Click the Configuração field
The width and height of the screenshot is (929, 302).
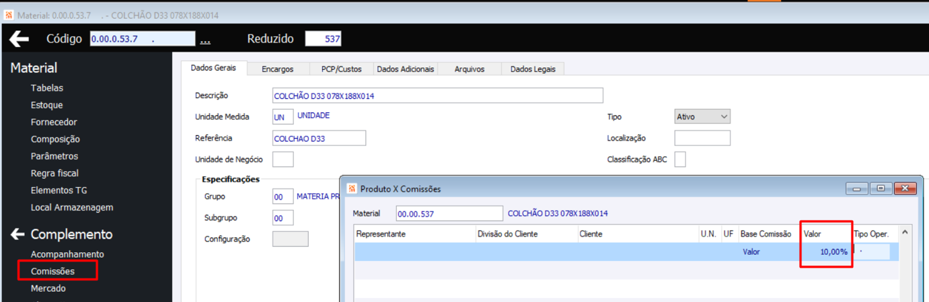(290, 239)
